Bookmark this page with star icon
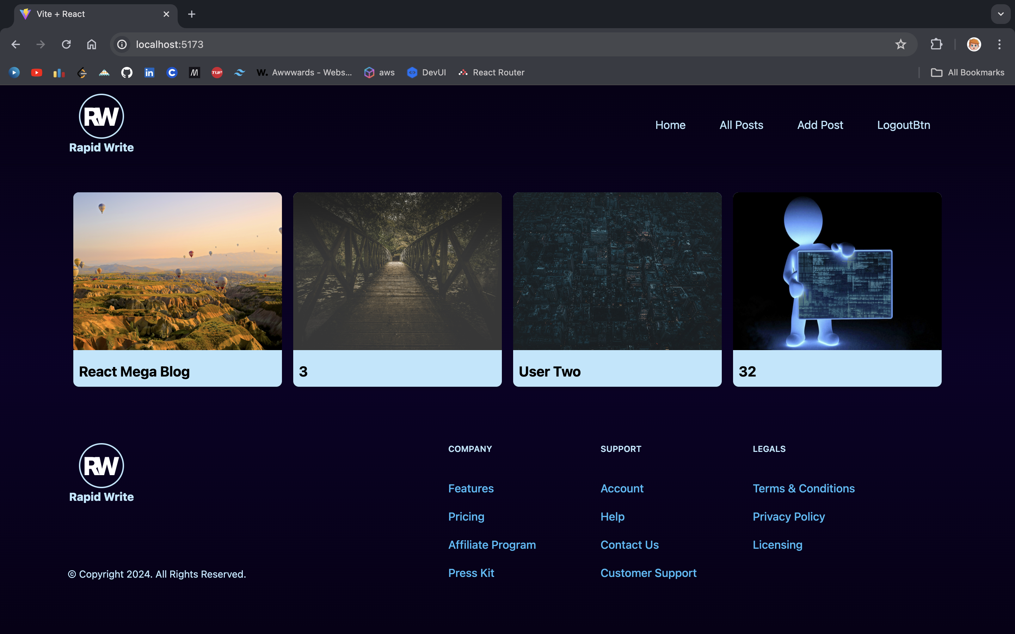This screenshot has width=1015, height=634. (x=900, y=44)
